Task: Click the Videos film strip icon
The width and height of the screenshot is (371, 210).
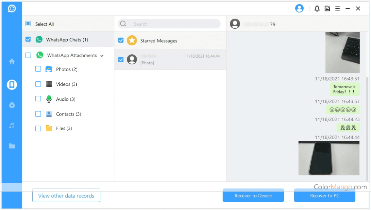Action: [x=49, y=84]
